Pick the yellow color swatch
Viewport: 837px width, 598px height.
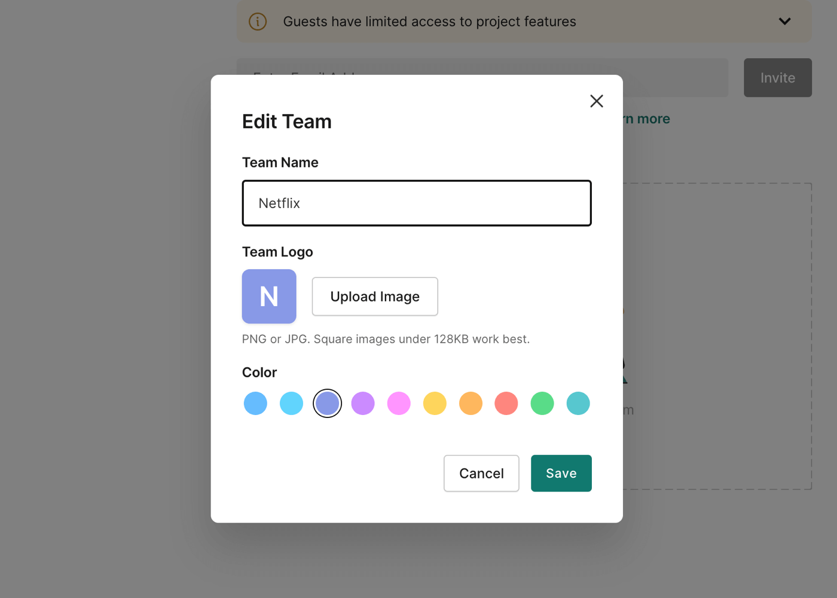coord(435,404)
